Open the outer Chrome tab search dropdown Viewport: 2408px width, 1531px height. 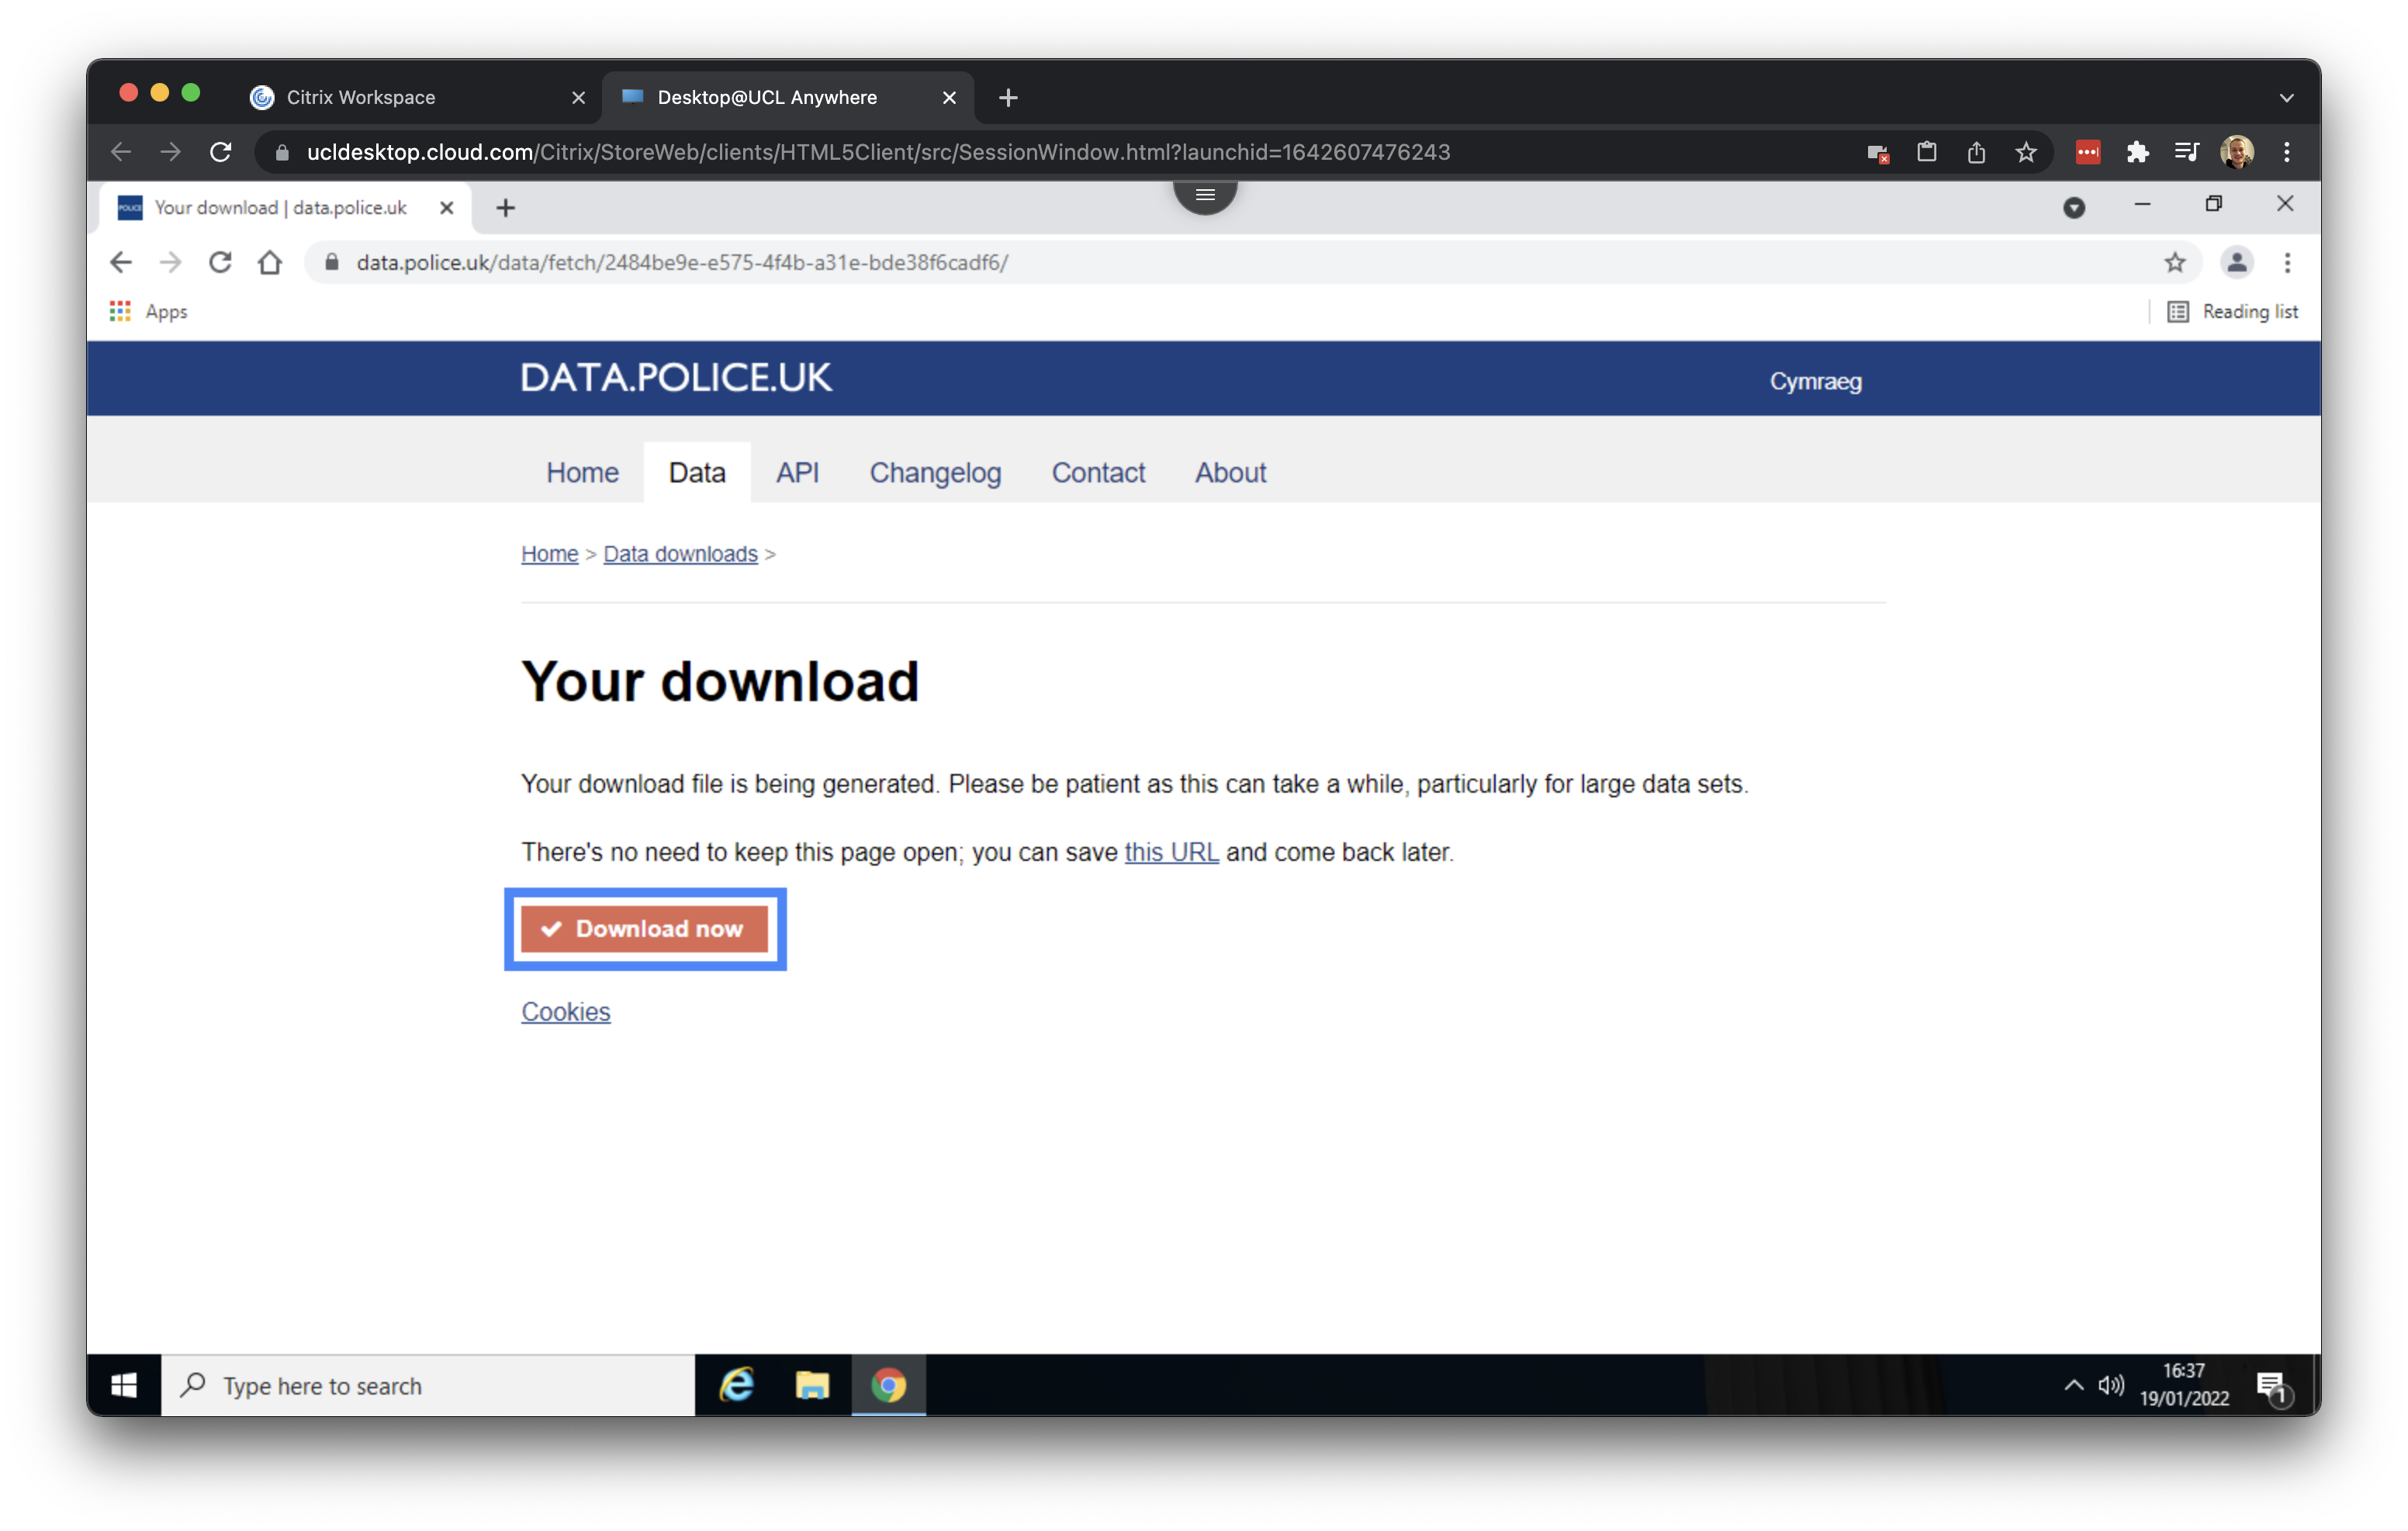point(2286,97)
